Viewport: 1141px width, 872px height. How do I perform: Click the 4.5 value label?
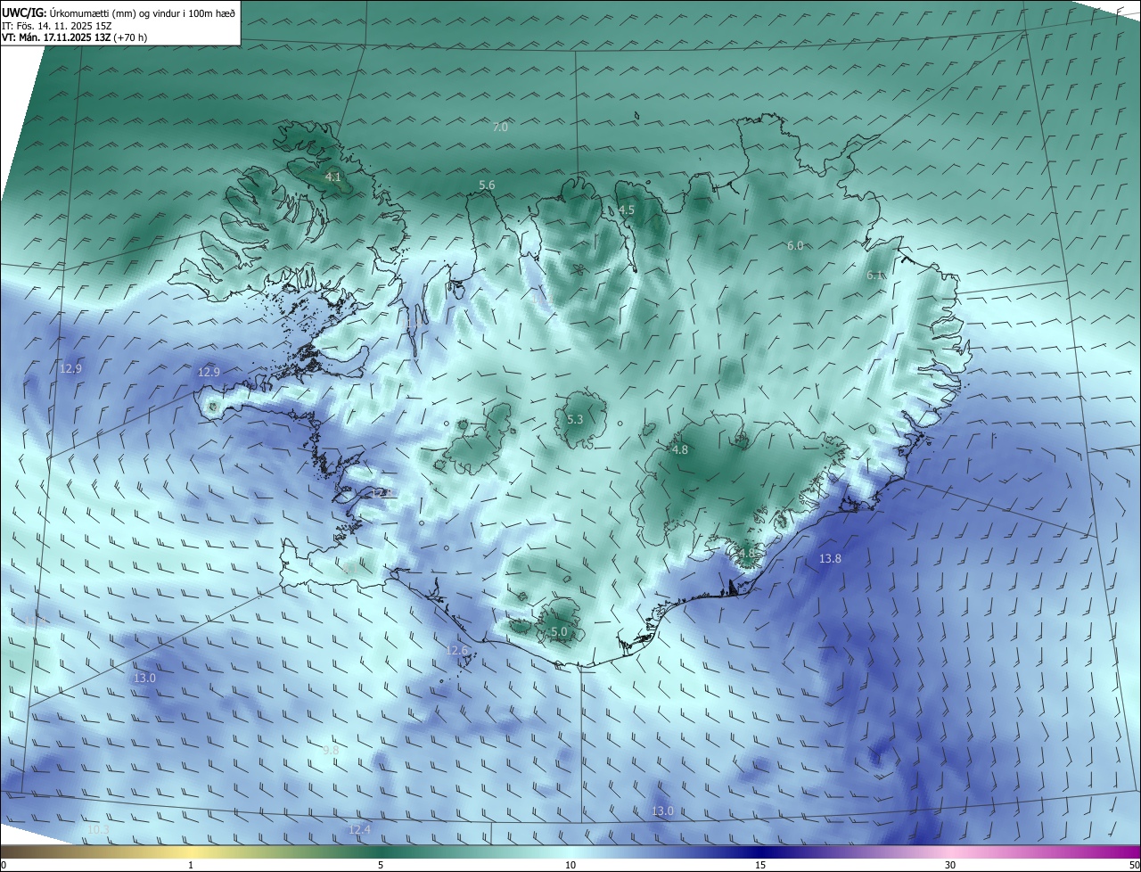pos(627,210)
